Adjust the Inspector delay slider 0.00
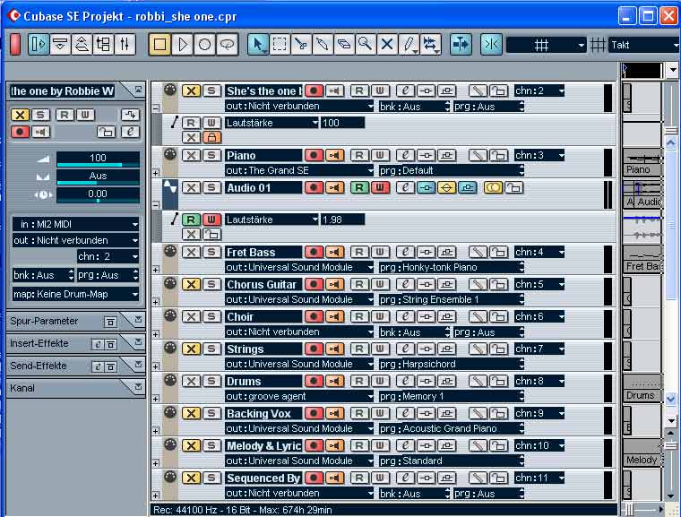 click(98, 195)
